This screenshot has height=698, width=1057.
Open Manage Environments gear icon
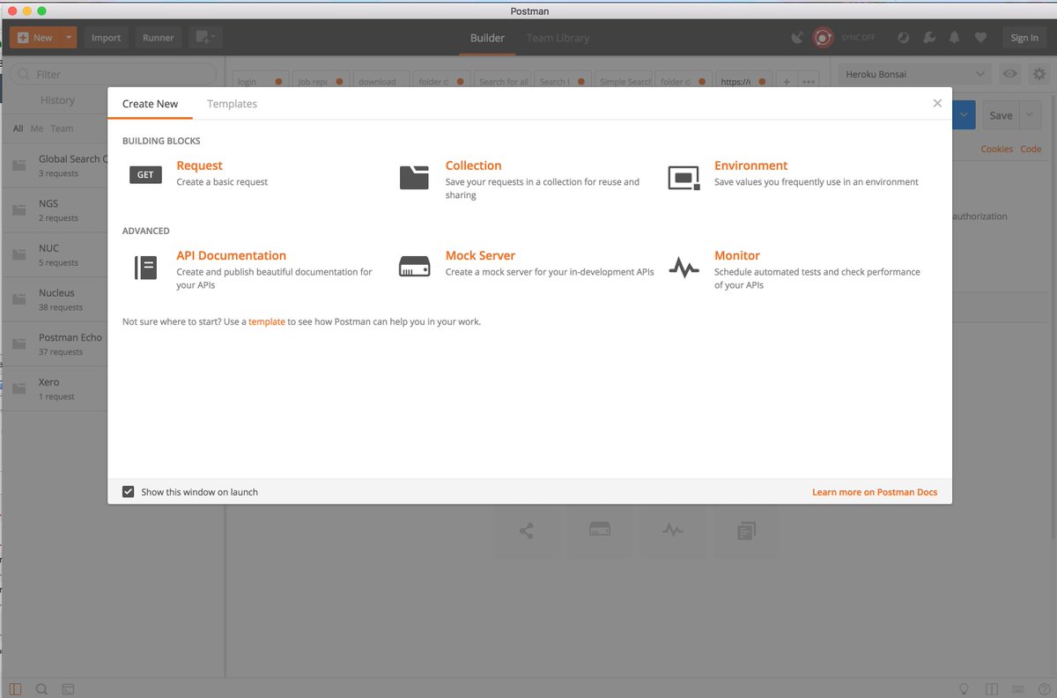1039,75
